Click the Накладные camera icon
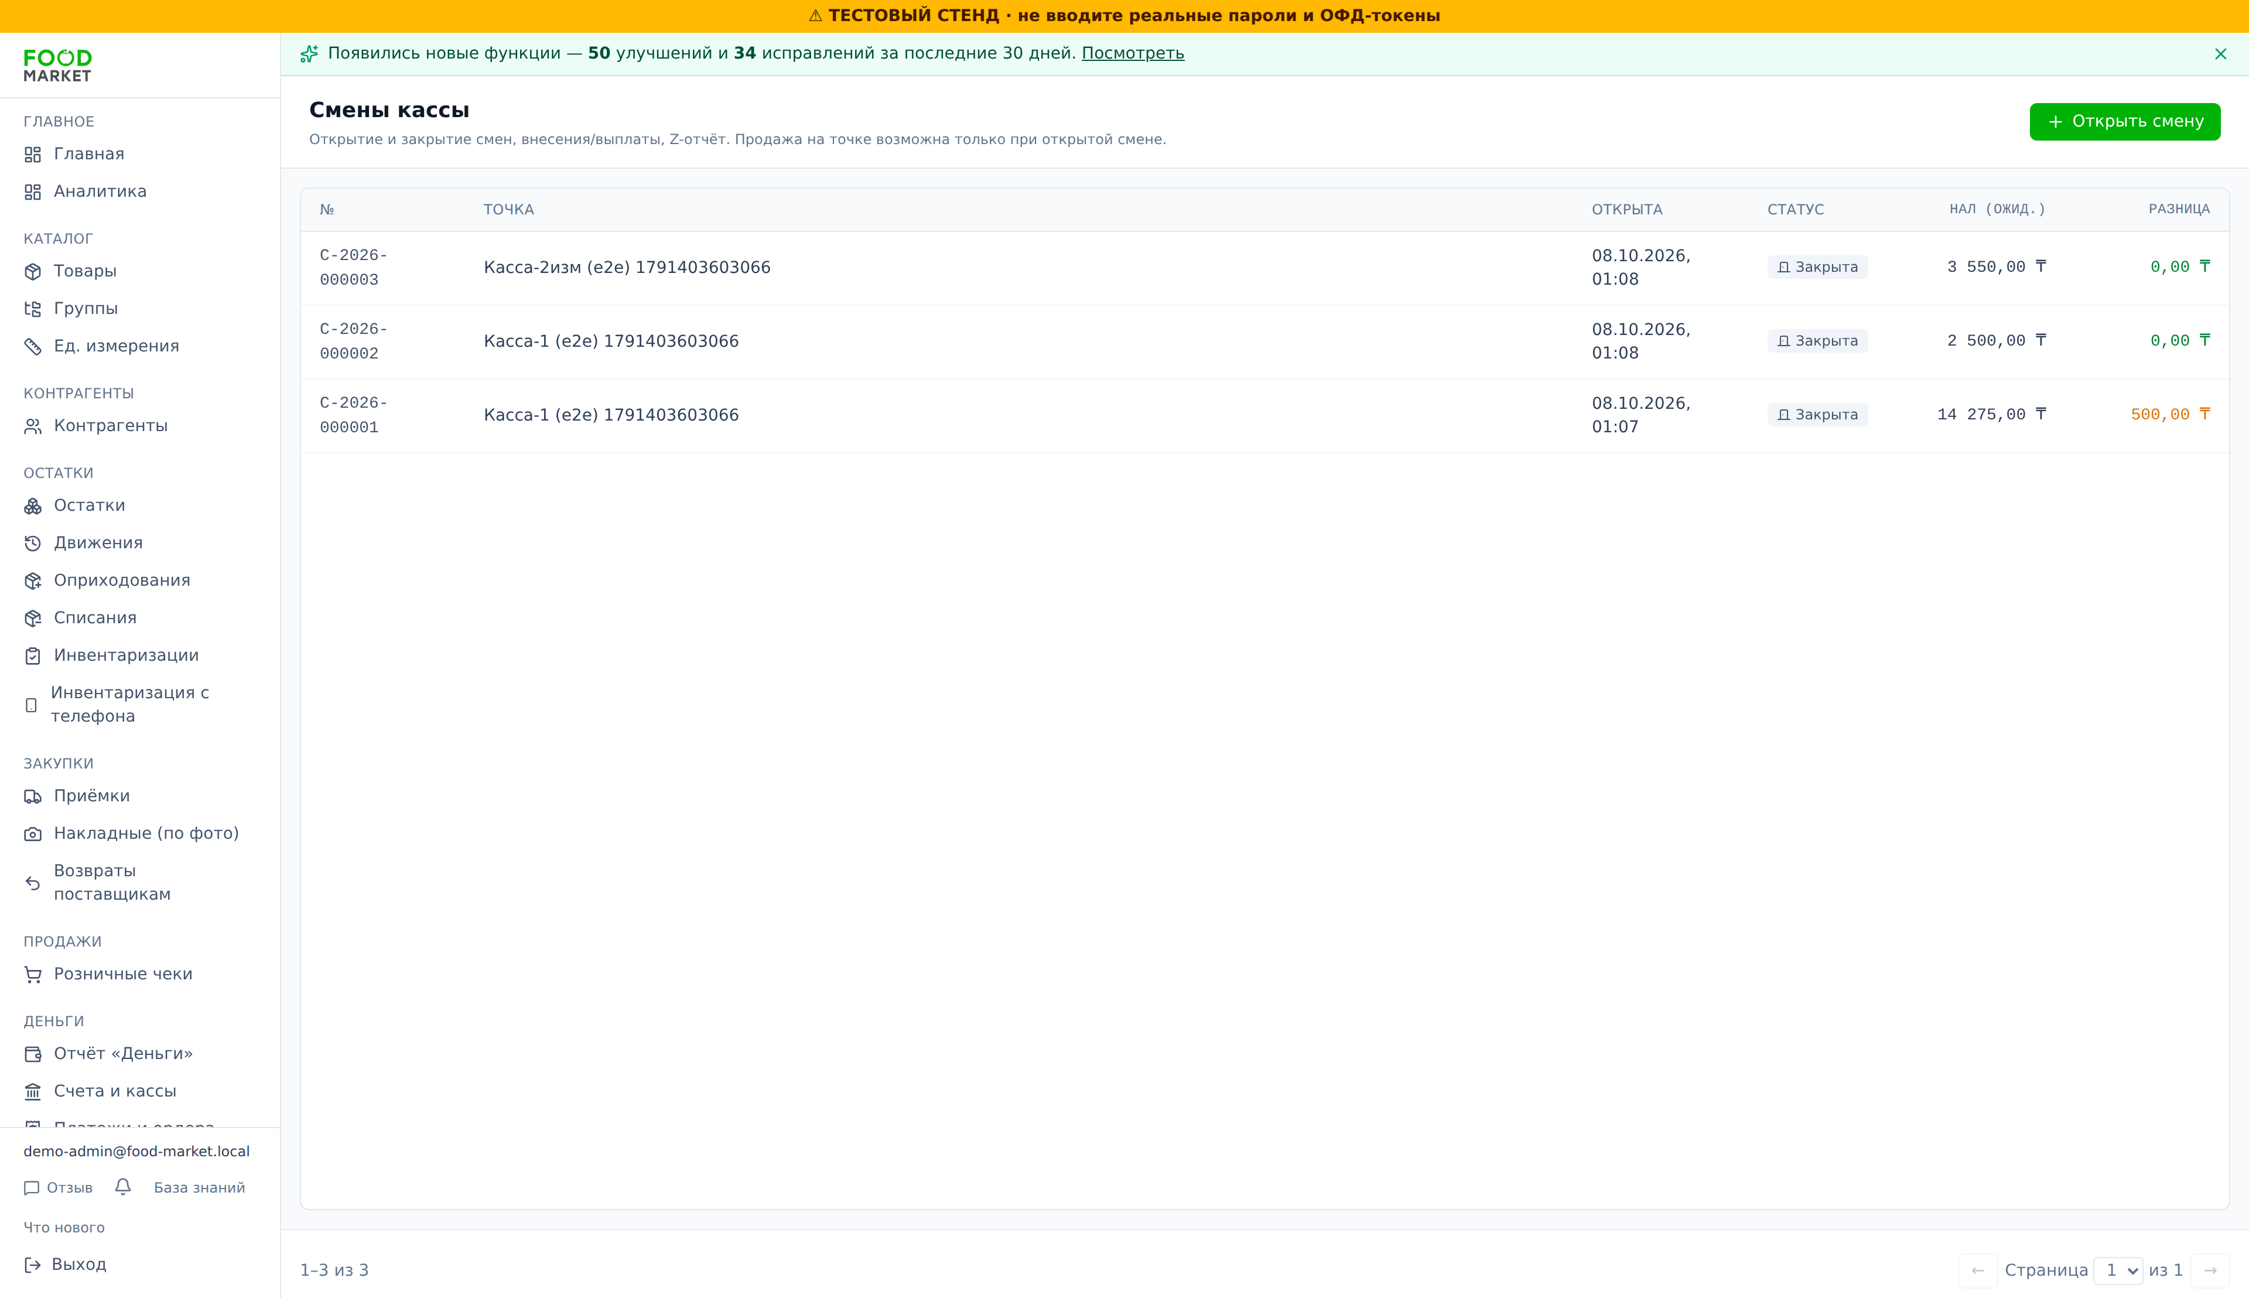 pos(33,834)
